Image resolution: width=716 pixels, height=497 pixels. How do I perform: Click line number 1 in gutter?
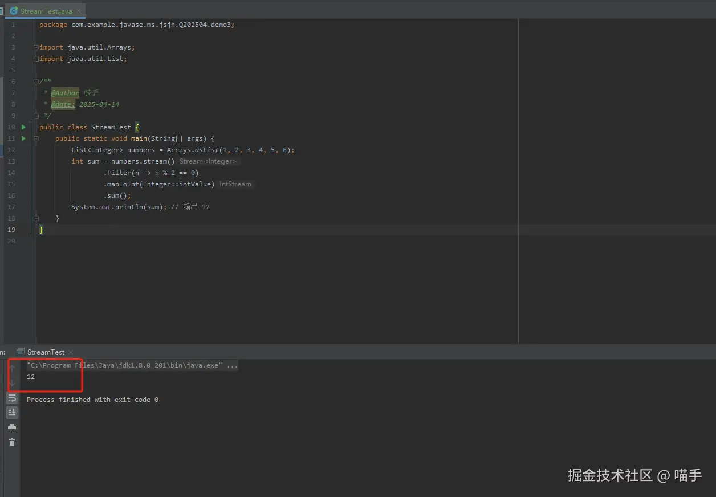coord(13,25)
